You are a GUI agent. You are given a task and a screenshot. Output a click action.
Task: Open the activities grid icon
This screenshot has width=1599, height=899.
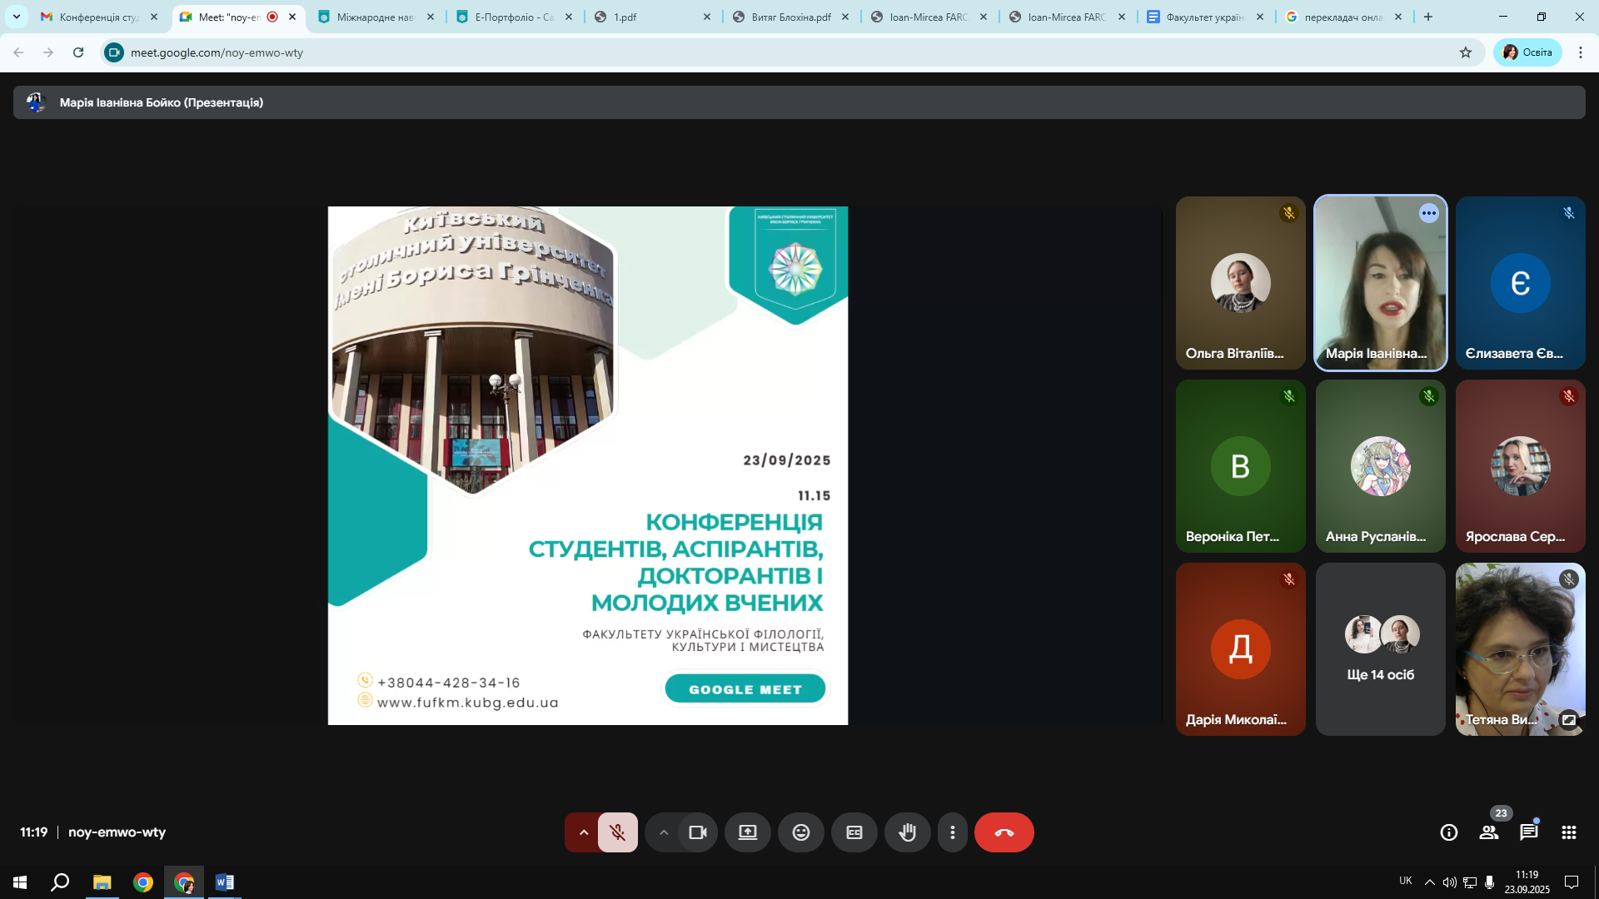point(1568,832)
